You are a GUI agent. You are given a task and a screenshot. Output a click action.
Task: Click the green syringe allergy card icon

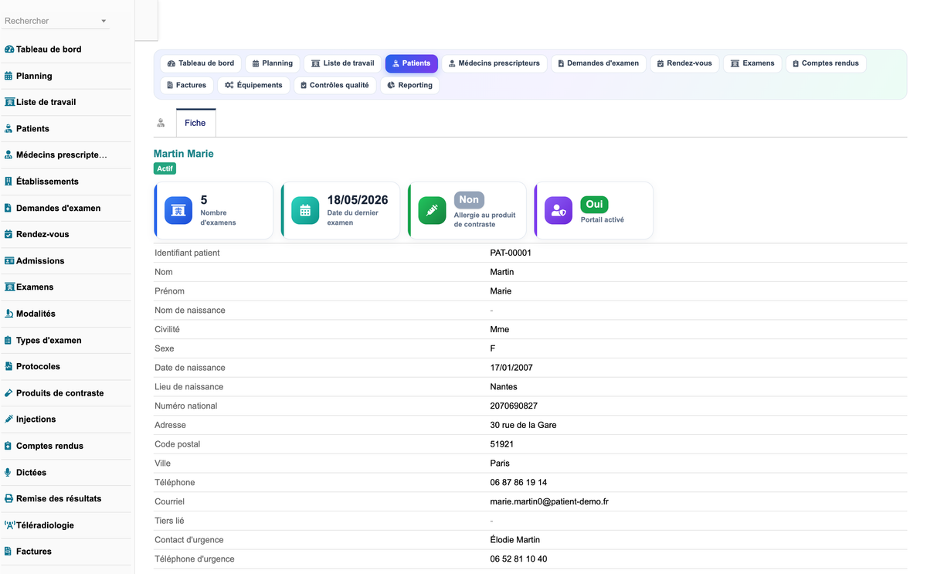tap(432, 210)
